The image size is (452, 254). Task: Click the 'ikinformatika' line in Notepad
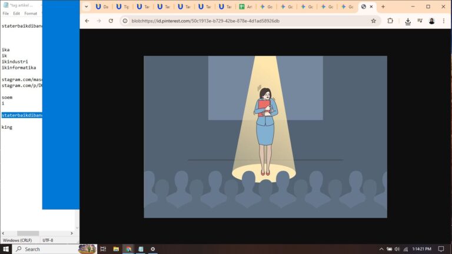click(19, 68)
